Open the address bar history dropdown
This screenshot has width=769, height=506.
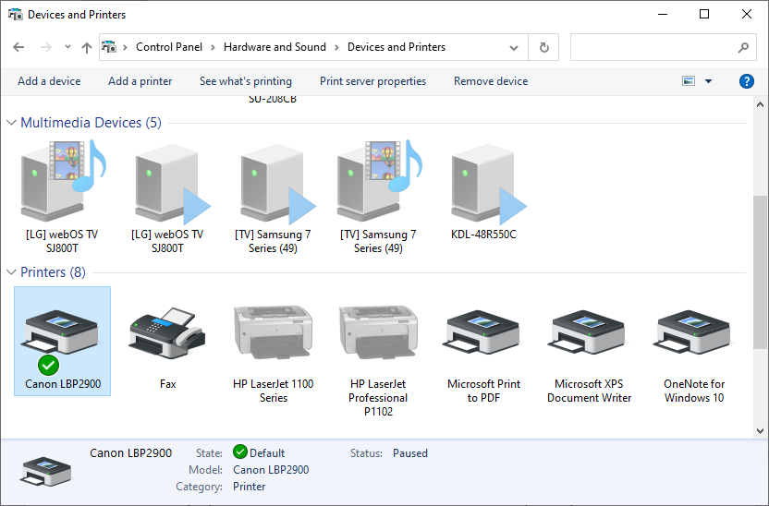(514, 48)
